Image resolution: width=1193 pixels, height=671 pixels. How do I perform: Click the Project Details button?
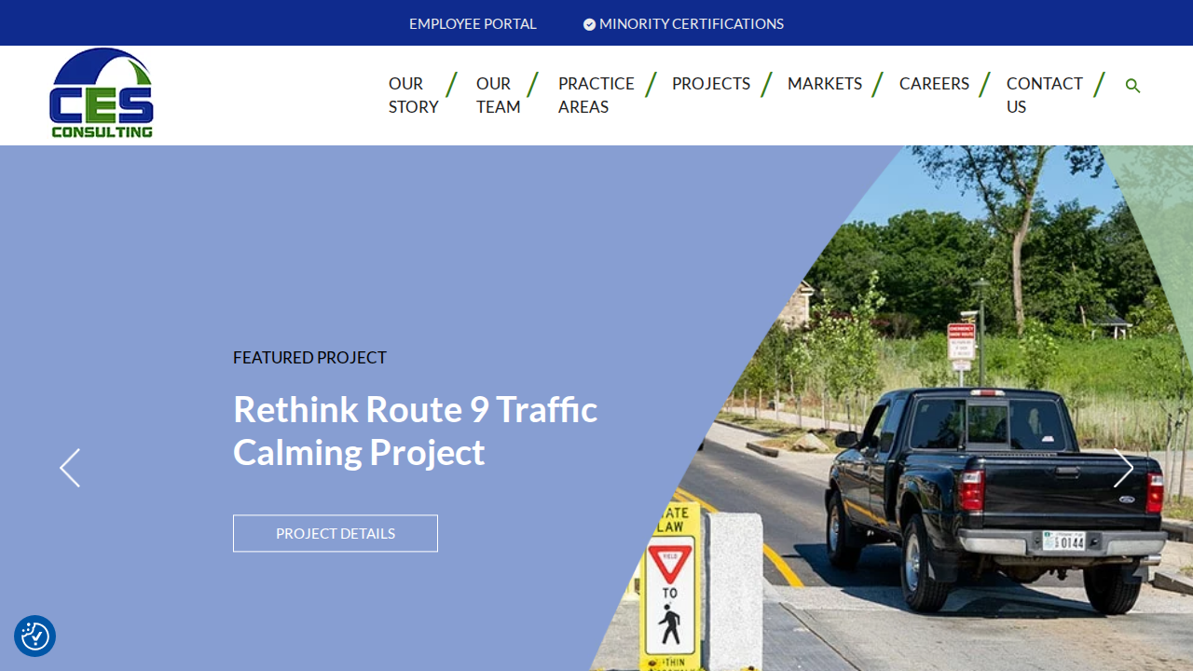click(x=336, y=533)
